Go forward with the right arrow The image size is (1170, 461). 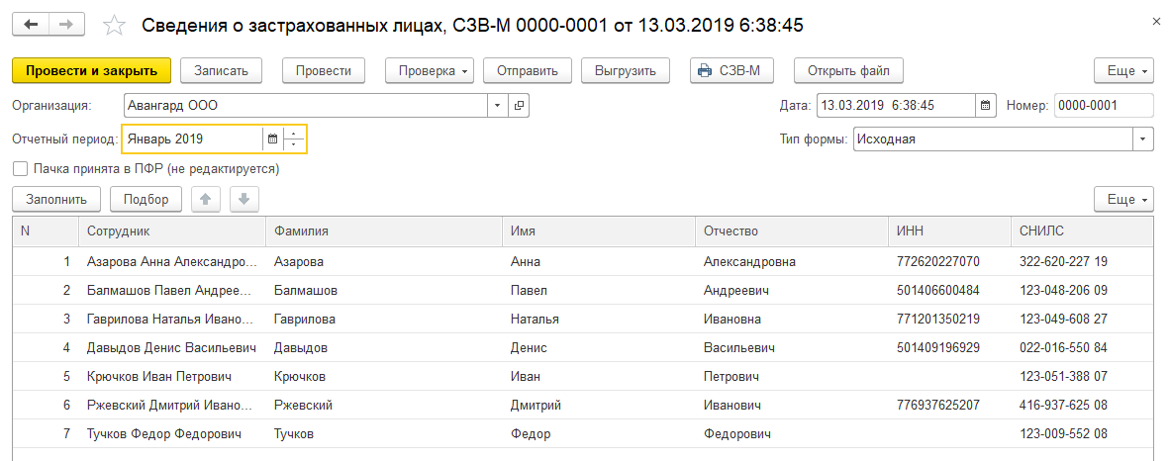[66, 24]
